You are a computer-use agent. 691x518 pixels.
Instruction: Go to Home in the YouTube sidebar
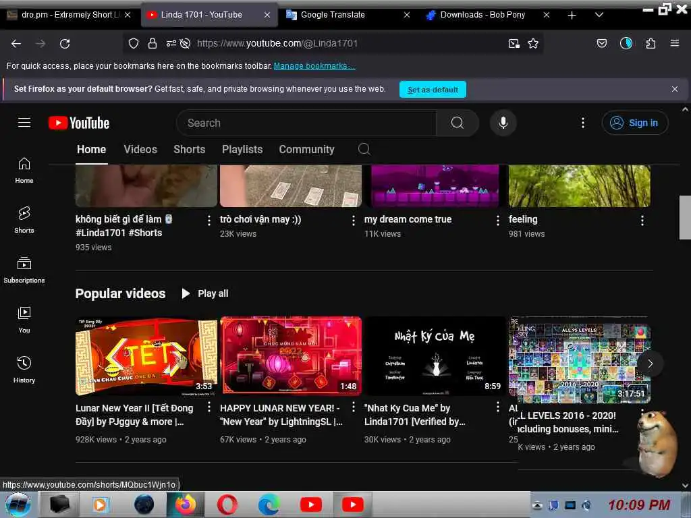click(x=24, y=171)
